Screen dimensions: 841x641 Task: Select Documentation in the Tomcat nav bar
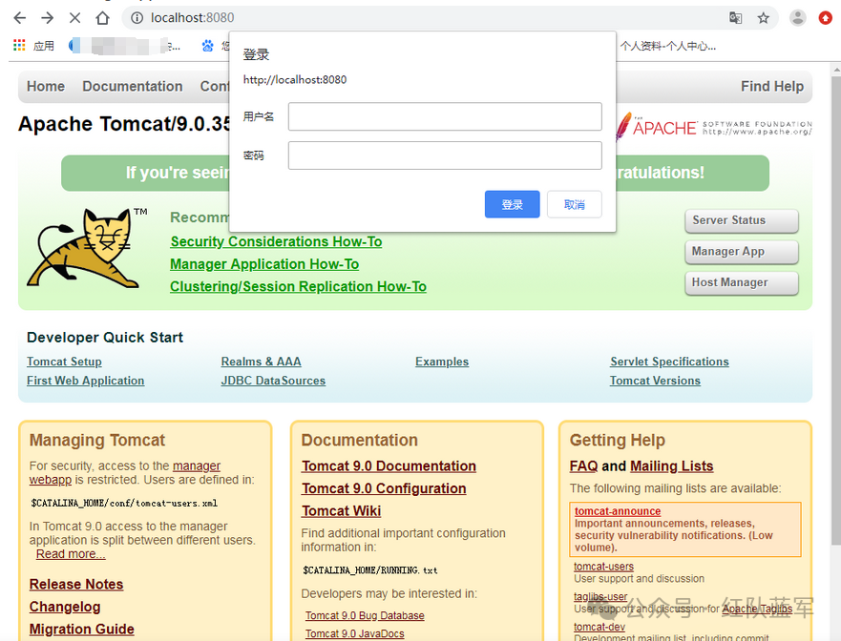pos(133,86)
